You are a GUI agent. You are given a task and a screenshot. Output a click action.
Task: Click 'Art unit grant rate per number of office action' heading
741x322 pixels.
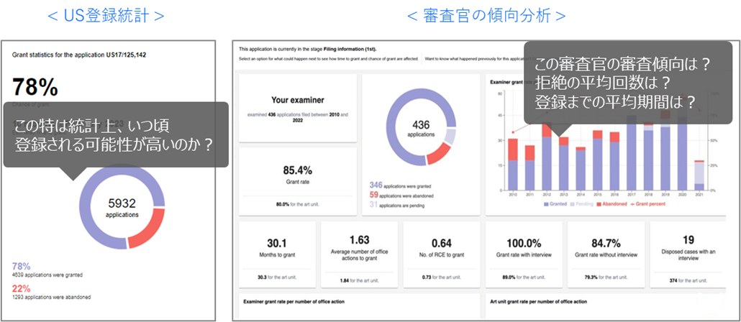tap(538, 301)
